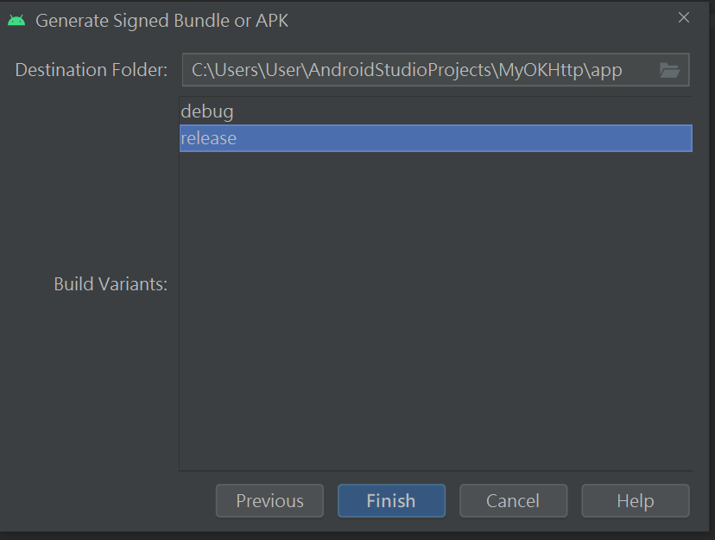715x540 pixels.
Task: Open the destination folder browse icon
Action: coord(669,70)
